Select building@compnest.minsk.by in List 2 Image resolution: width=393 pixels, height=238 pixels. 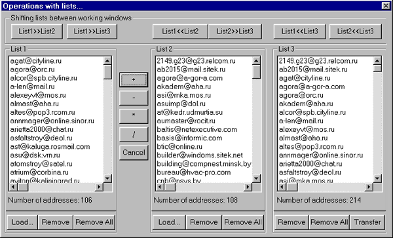204,164
